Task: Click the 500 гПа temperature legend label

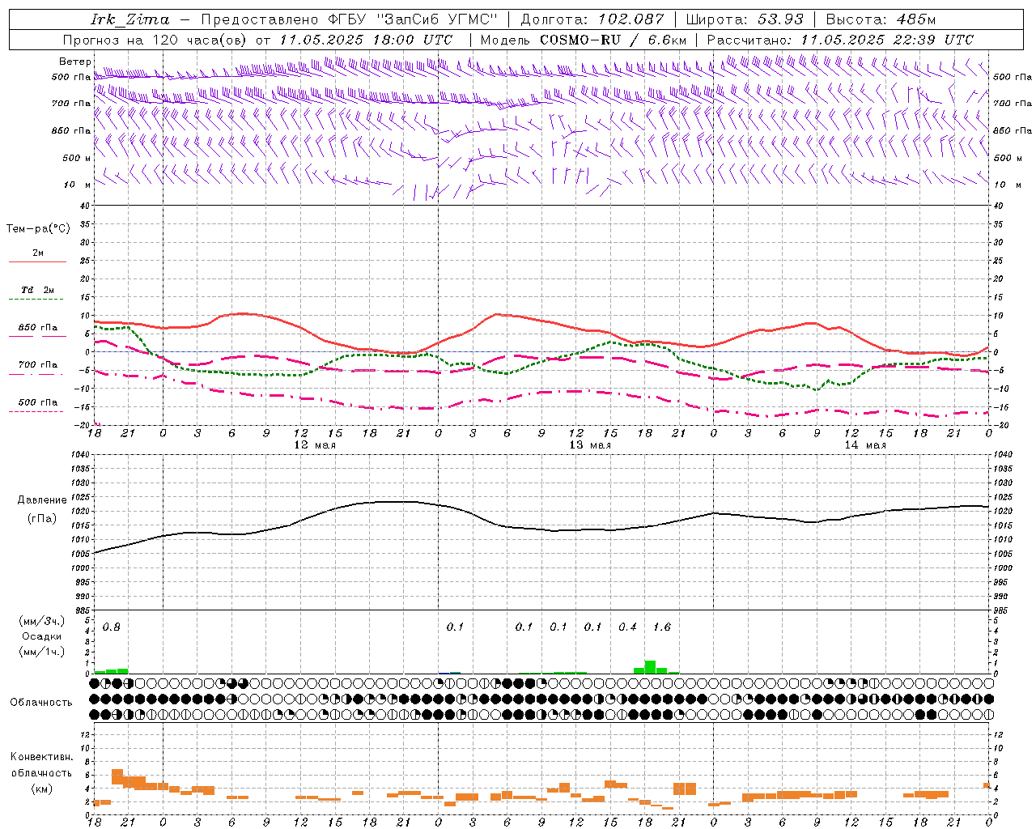Action: point(38,402)
